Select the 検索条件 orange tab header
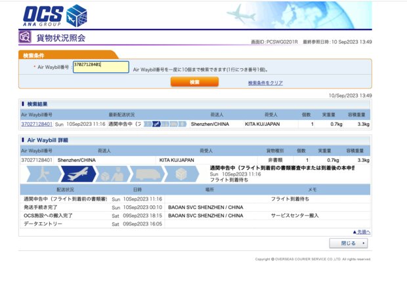 click(68, 55)
